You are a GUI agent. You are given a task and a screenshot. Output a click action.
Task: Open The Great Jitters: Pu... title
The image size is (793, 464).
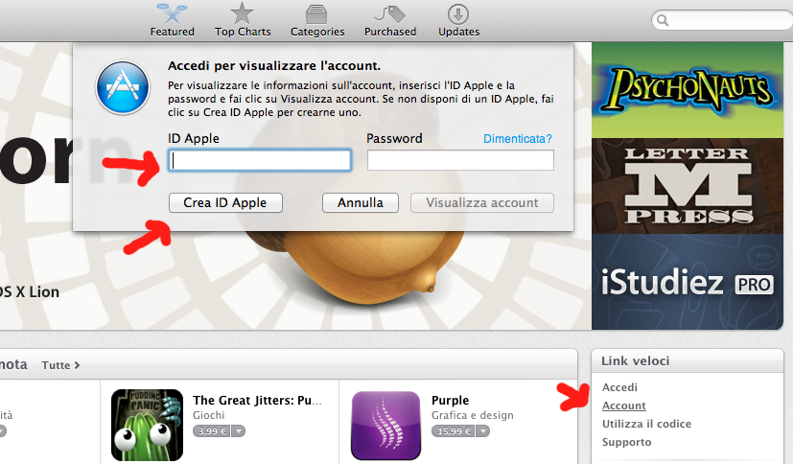click(257, 401)
